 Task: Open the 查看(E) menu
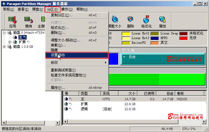point(23,9)
